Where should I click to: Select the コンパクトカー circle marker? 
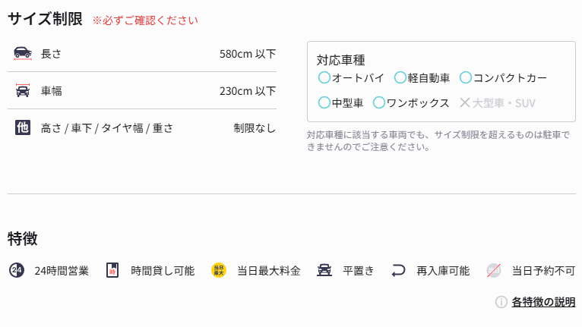[465, 77]
